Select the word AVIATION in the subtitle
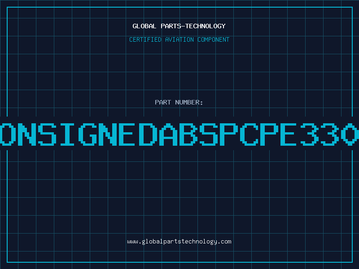 click(x=179, y=39)
